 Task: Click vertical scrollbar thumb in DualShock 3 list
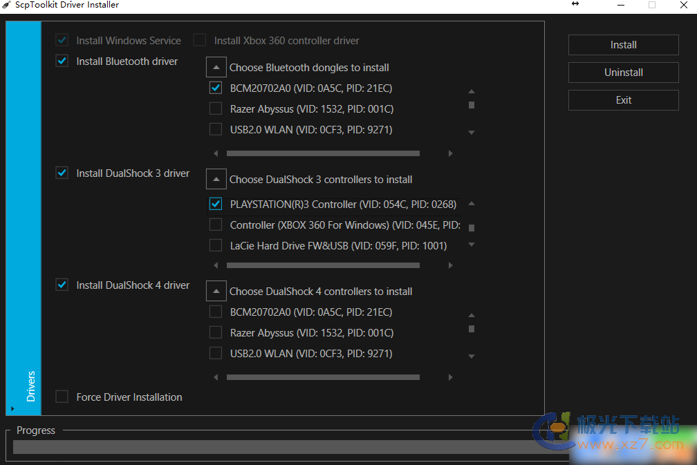coord(472,228)
